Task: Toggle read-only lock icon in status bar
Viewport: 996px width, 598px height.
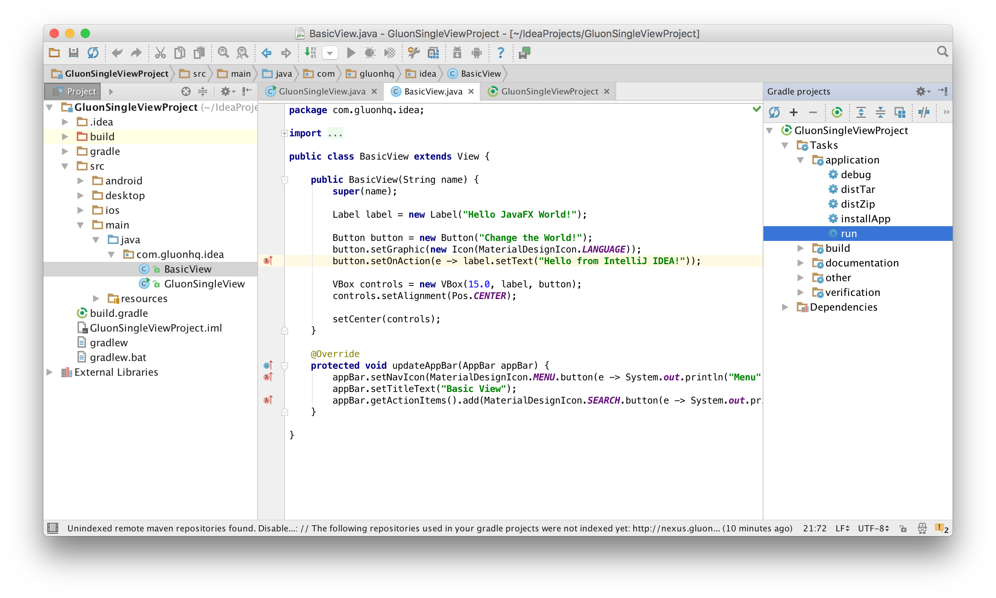Action: click(x=903, y=528)
